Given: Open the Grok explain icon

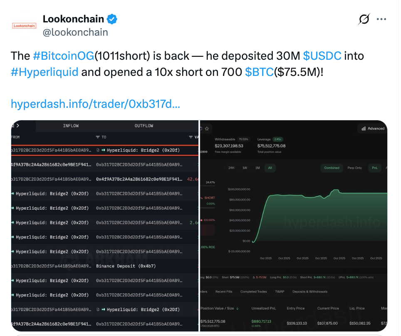Looking at the screenshot, I should click(364, 19).
